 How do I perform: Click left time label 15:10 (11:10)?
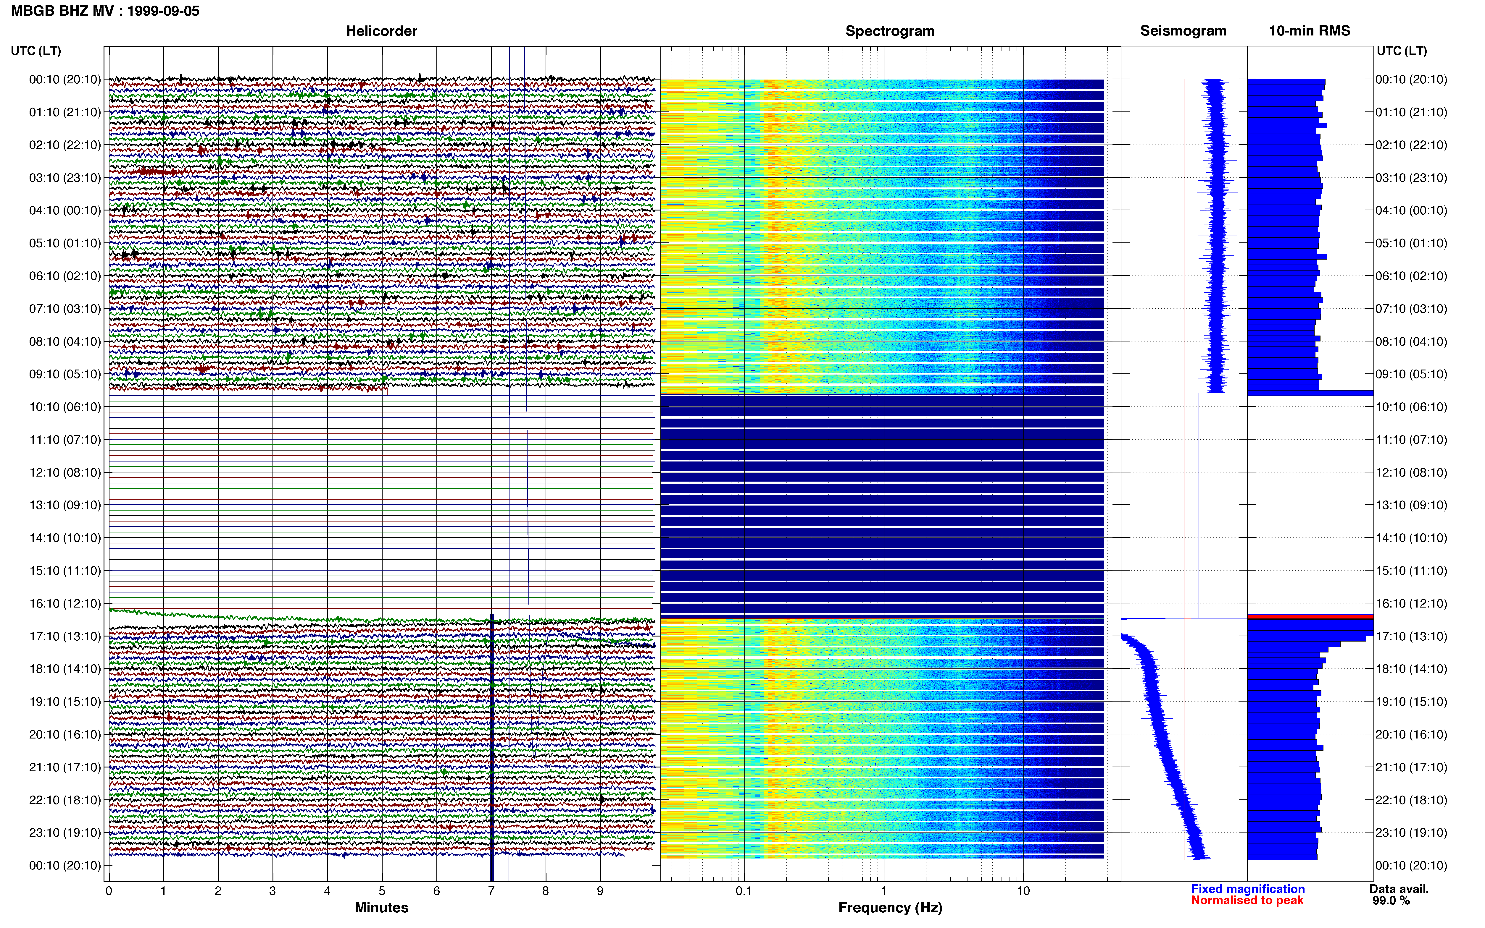pos(65,571)
